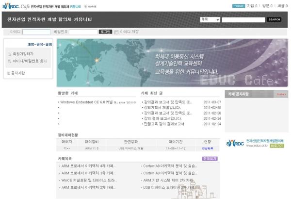This screenshot has height=199, width=291.
Task: Open ARM 프로세서 아키텍처 4차 카페
Action: point(88,166)
